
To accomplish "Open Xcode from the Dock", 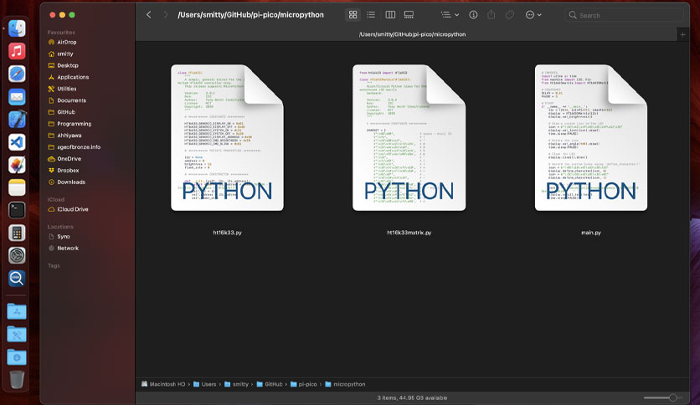I will [17, 120].
